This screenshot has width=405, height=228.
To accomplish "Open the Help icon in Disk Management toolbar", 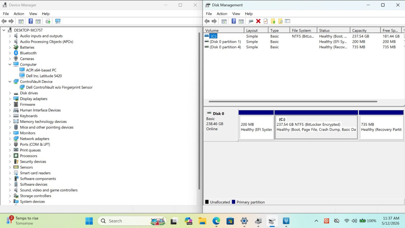I will pyautogui.click(x=234, y=21).
